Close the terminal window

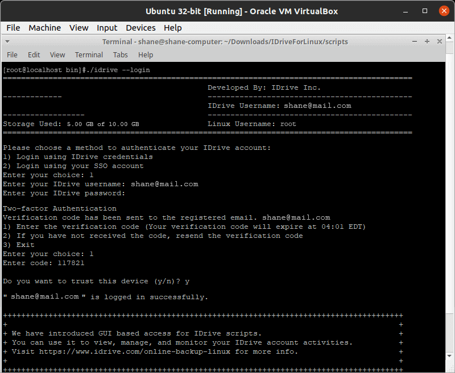[439, 41]
